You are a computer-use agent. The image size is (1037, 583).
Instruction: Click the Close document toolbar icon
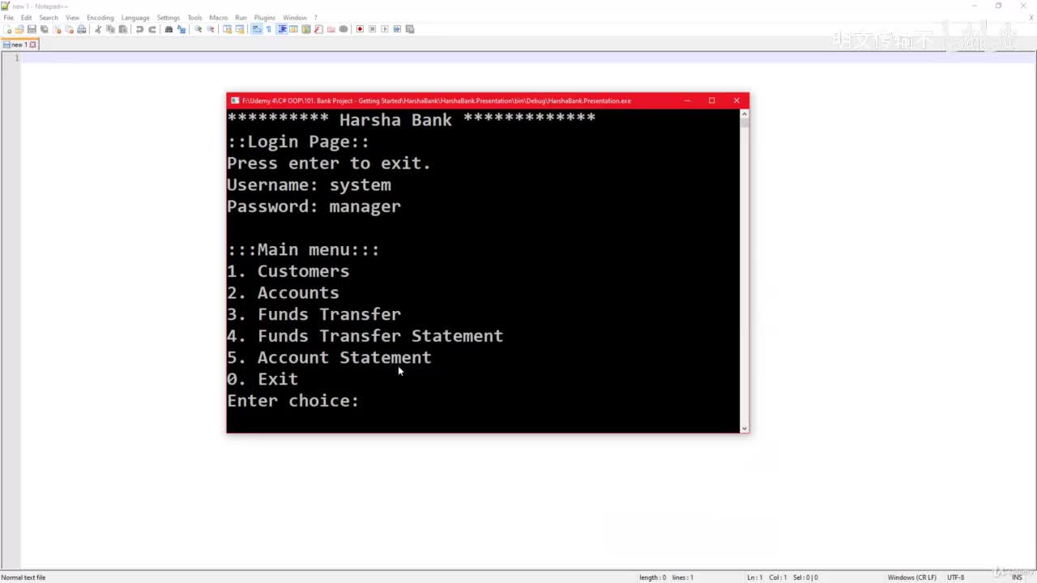click(57, 29)
